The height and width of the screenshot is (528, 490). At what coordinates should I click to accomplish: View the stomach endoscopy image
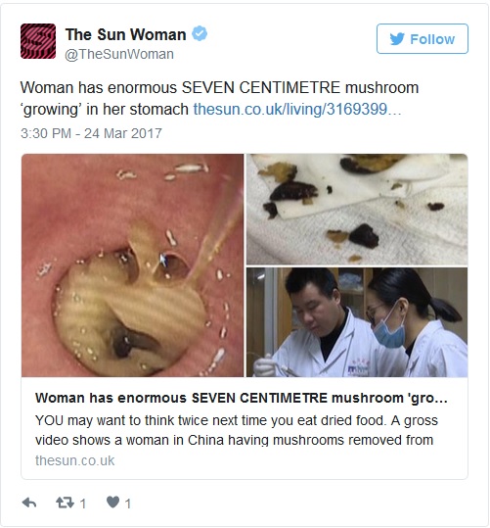(132, 265)
